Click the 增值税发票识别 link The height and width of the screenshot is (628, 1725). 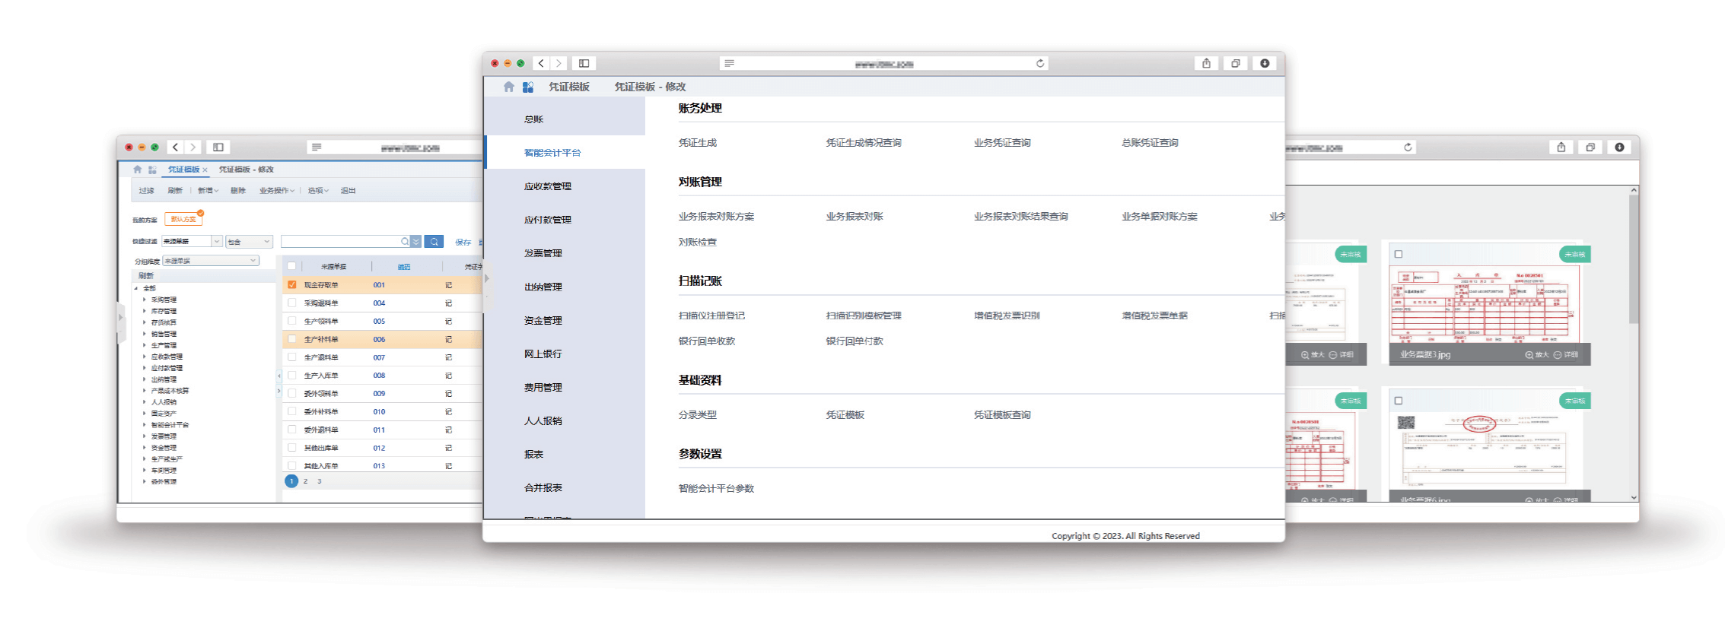coord(1006,316)
